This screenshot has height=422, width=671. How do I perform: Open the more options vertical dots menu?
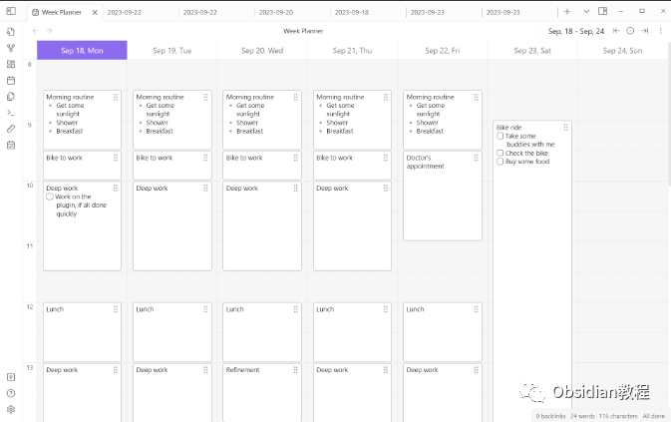660,31
